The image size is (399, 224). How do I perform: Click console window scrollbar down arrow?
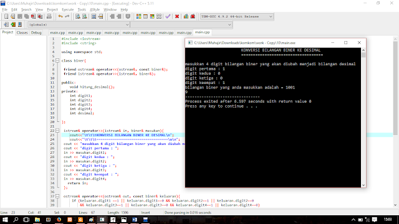[363, 185]
